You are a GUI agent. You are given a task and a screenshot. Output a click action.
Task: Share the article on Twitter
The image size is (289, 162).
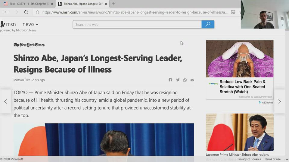coord(178,80)
